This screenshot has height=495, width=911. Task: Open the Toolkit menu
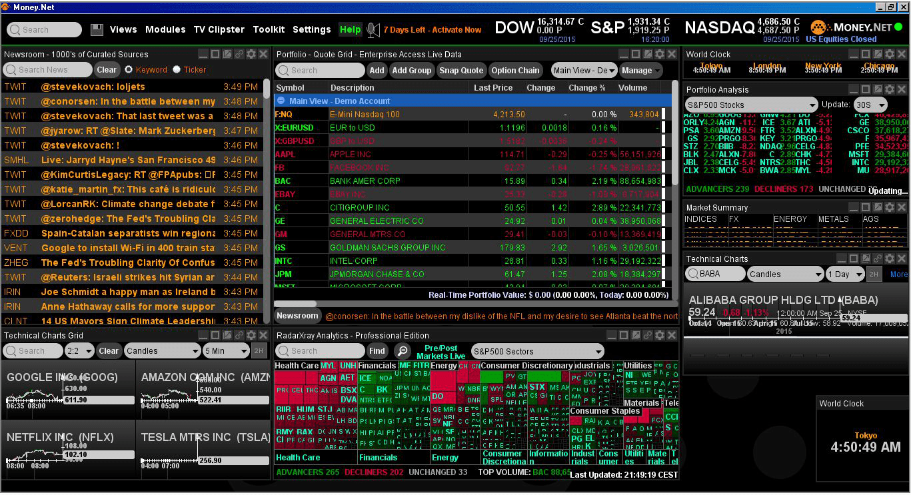click(269, 29)
